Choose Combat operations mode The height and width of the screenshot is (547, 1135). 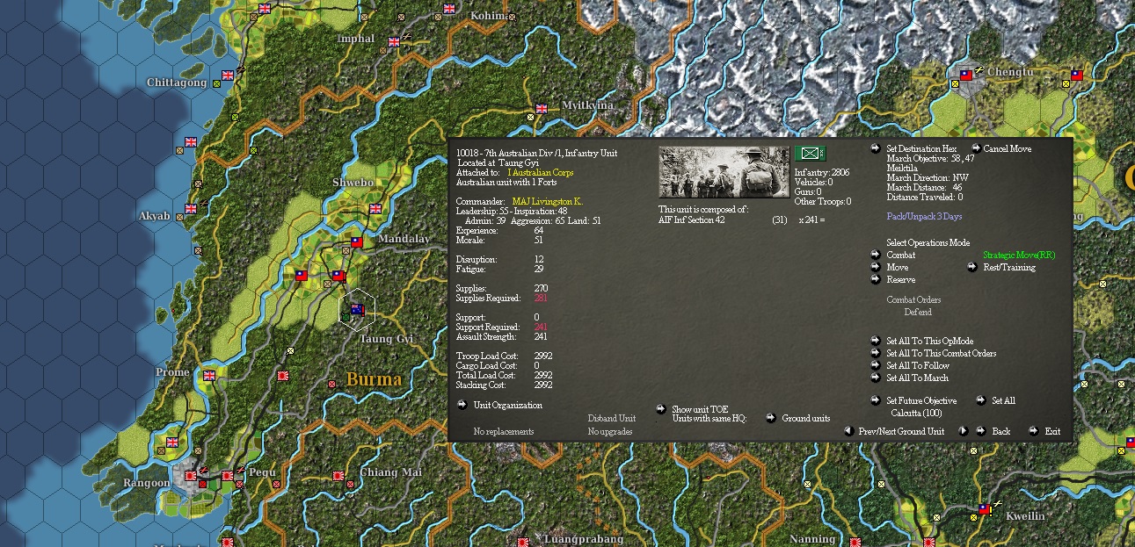876,255
